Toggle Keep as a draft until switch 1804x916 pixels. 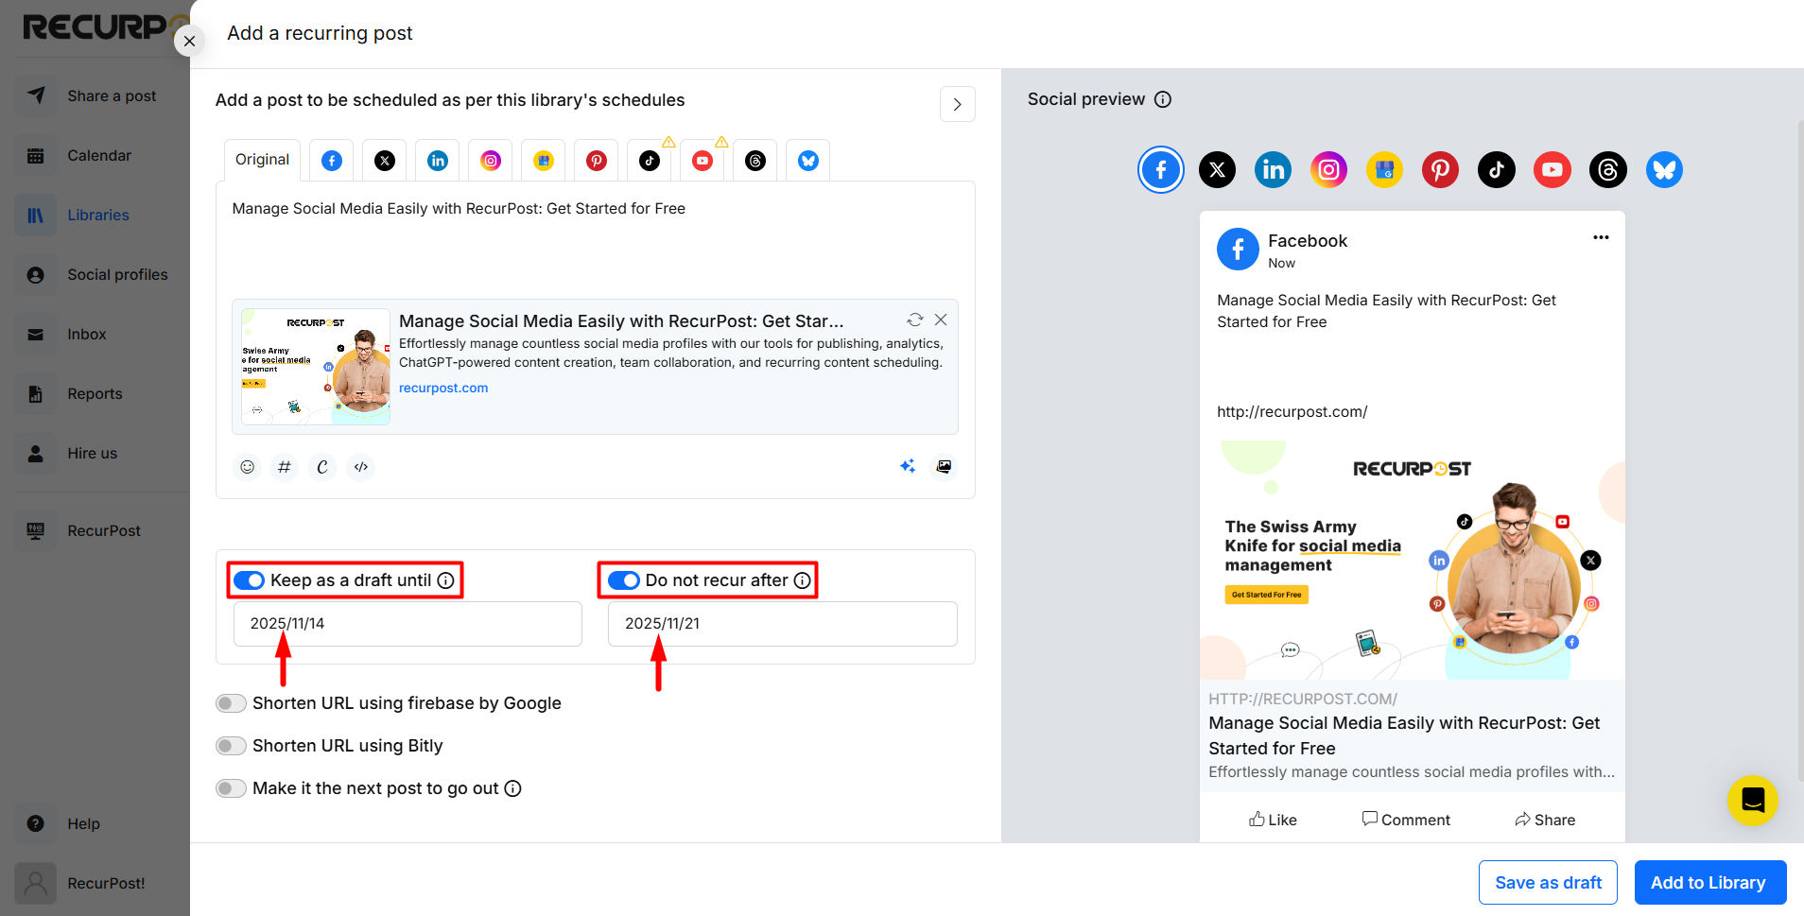pyautogui.click(x=250, y=580)
